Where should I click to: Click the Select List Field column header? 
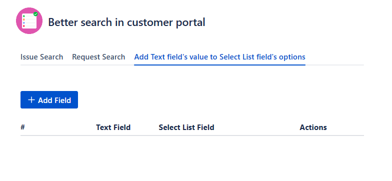[186, 127]
